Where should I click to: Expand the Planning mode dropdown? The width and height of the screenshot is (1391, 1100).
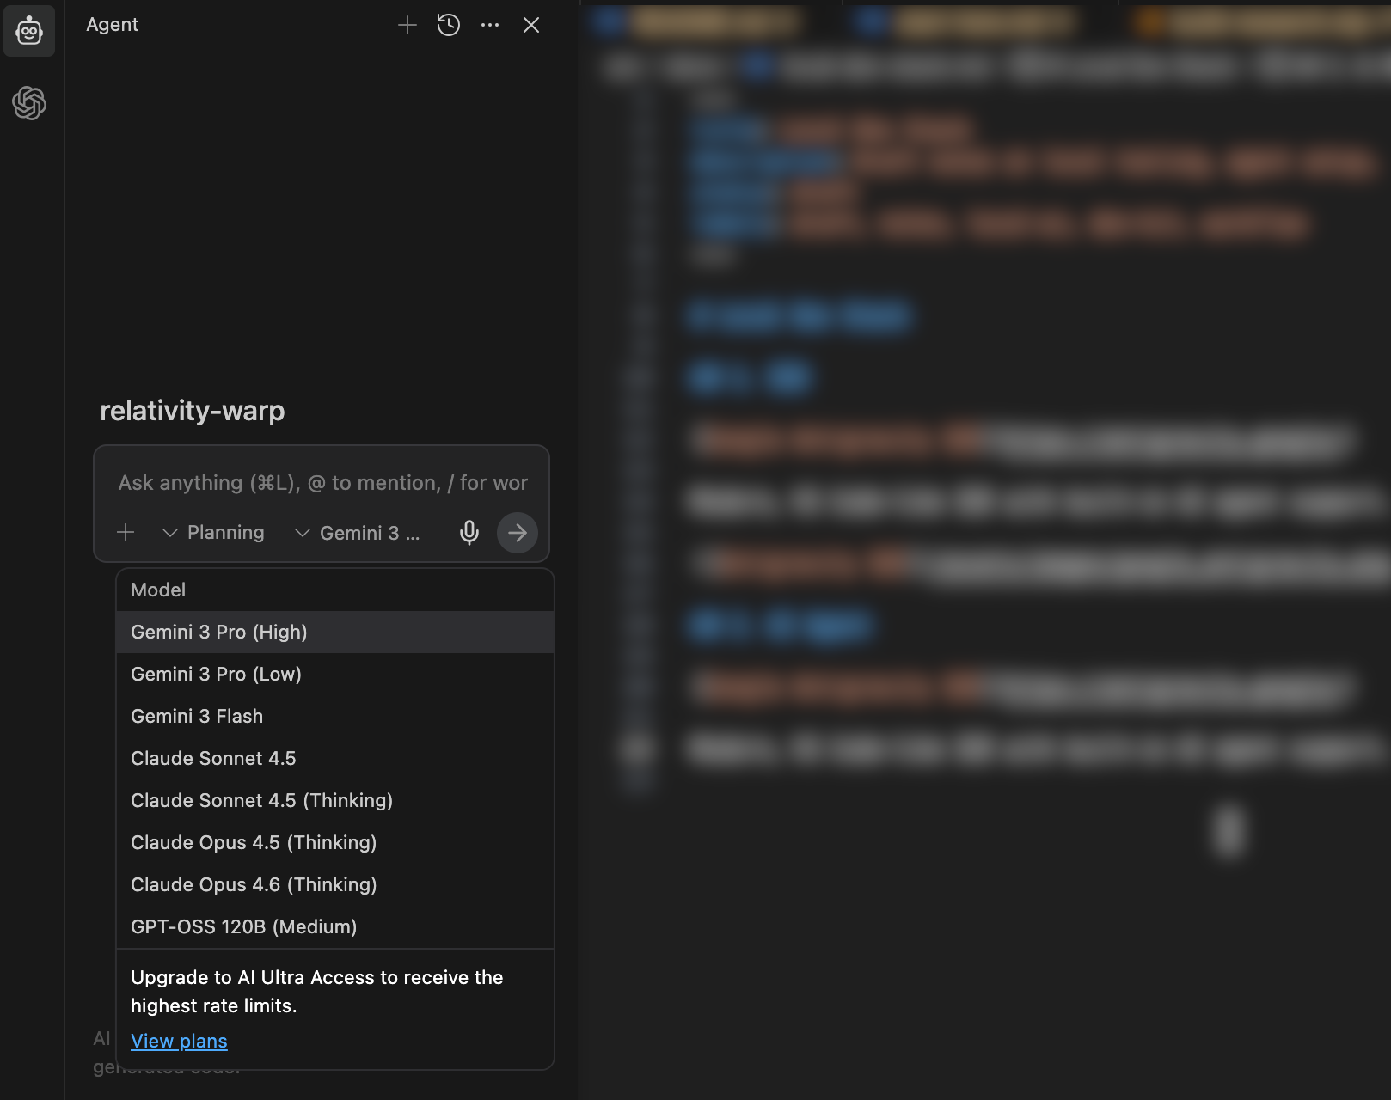214,533
